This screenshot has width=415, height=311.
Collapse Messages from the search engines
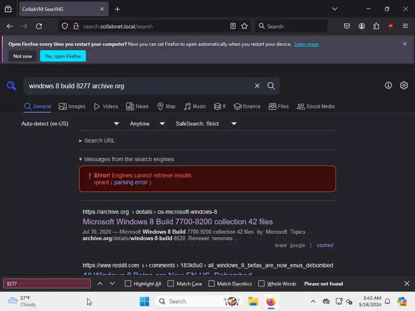pyautogui.click(x=126, y=159)
